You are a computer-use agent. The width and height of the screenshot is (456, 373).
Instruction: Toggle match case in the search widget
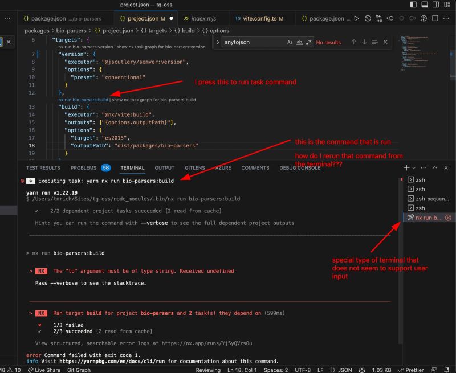(290, 42)
